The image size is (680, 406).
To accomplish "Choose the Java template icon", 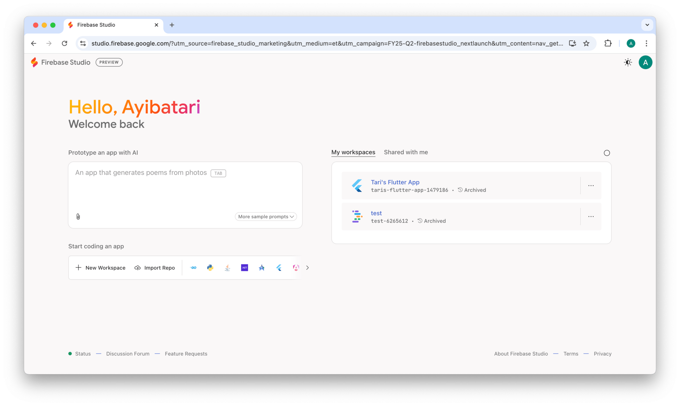I will pyautogui.click(x=227, y=268).
